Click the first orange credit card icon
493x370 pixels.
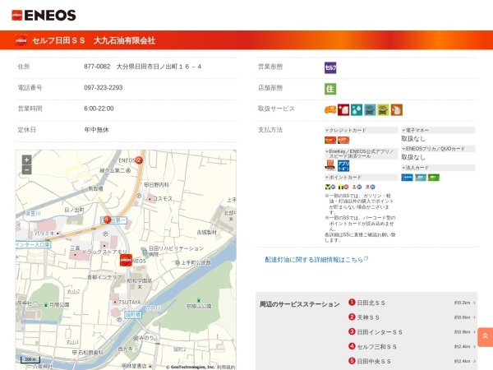(x=330, y=140)
